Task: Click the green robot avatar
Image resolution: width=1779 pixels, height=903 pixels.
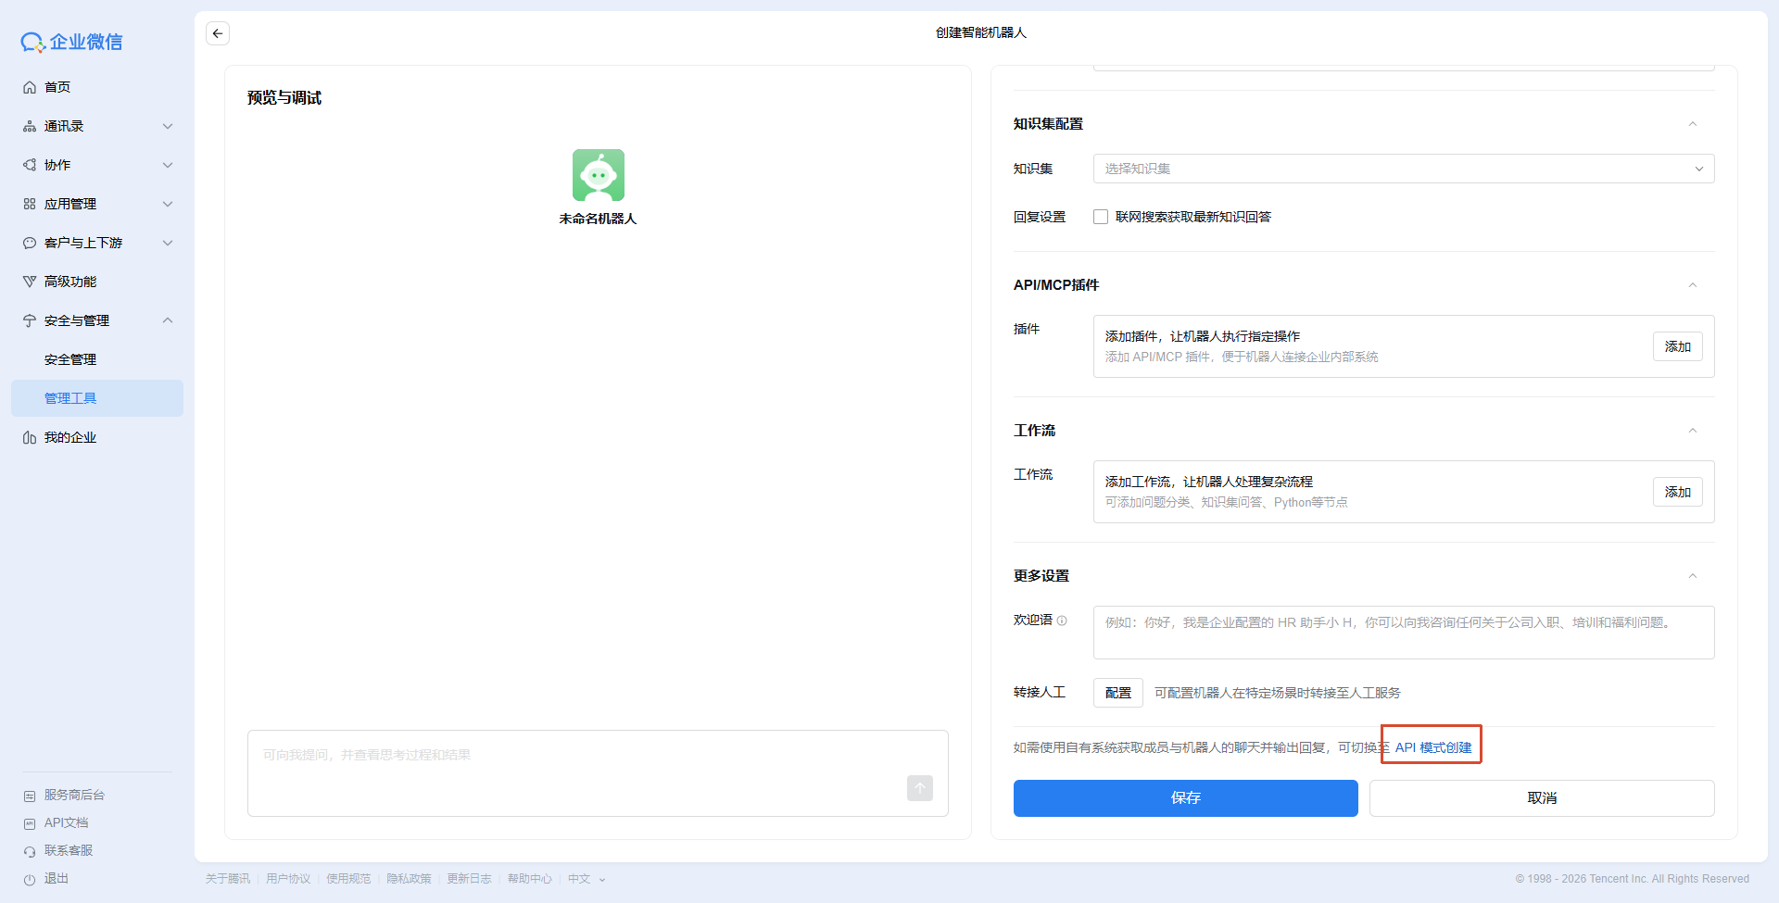Action: [598, 175]
